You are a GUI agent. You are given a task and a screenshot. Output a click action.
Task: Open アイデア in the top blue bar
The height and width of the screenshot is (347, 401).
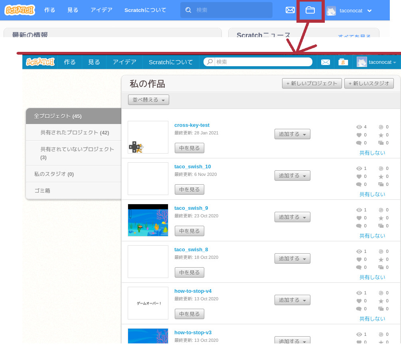click(101, 10)
